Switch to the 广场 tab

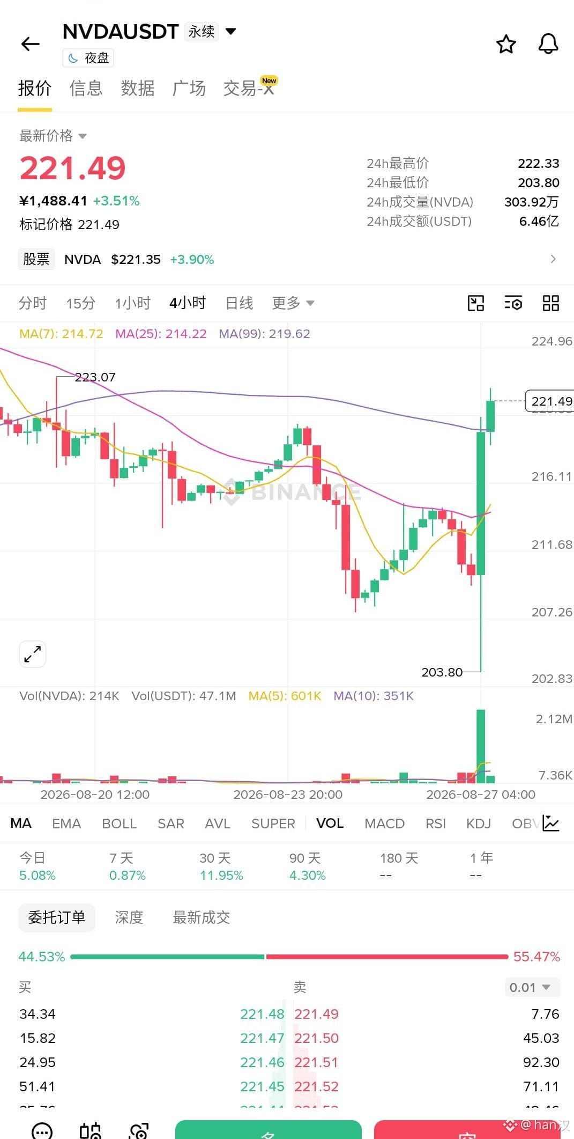pyautogui.click(x=189, y=88)
